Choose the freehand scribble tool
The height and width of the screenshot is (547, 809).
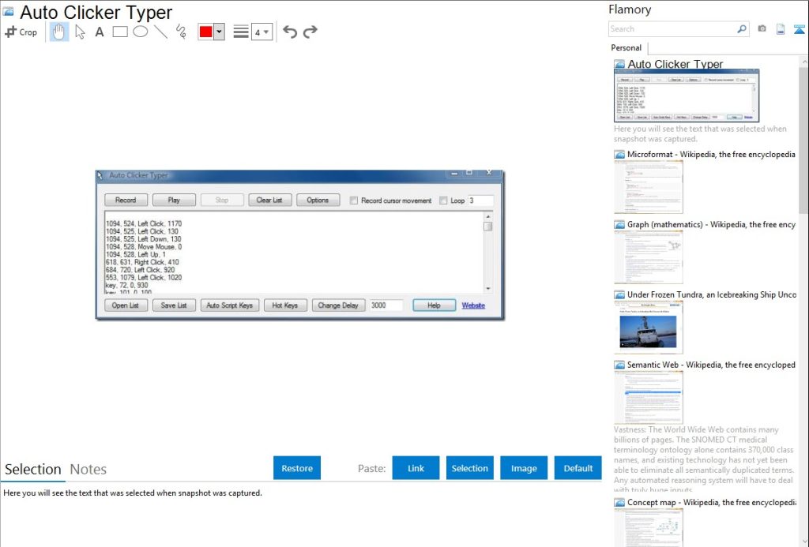tap(180, 32)
